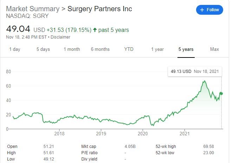The height and width of the screenshot is (163, 233).
Task: Switch to 6 months range
Action: 100,49
